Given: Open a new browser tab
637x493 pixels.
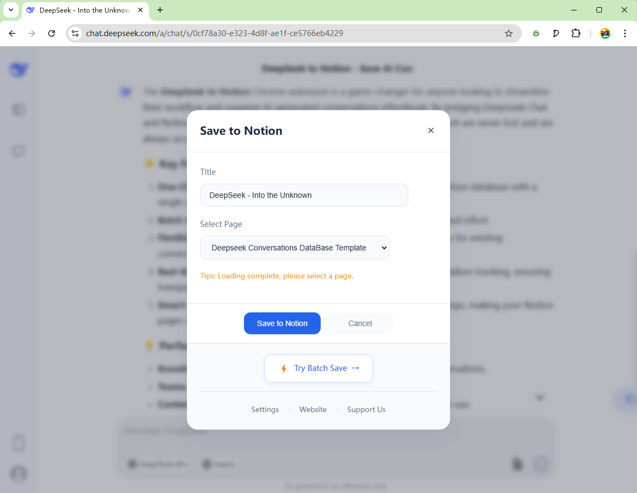Looking at the screenshot, I should 160,10.
